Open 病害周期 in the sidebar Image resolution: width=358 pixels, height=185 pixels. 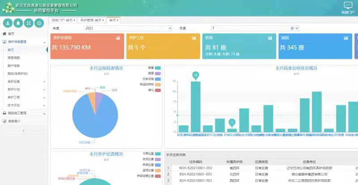pos(14,58)
